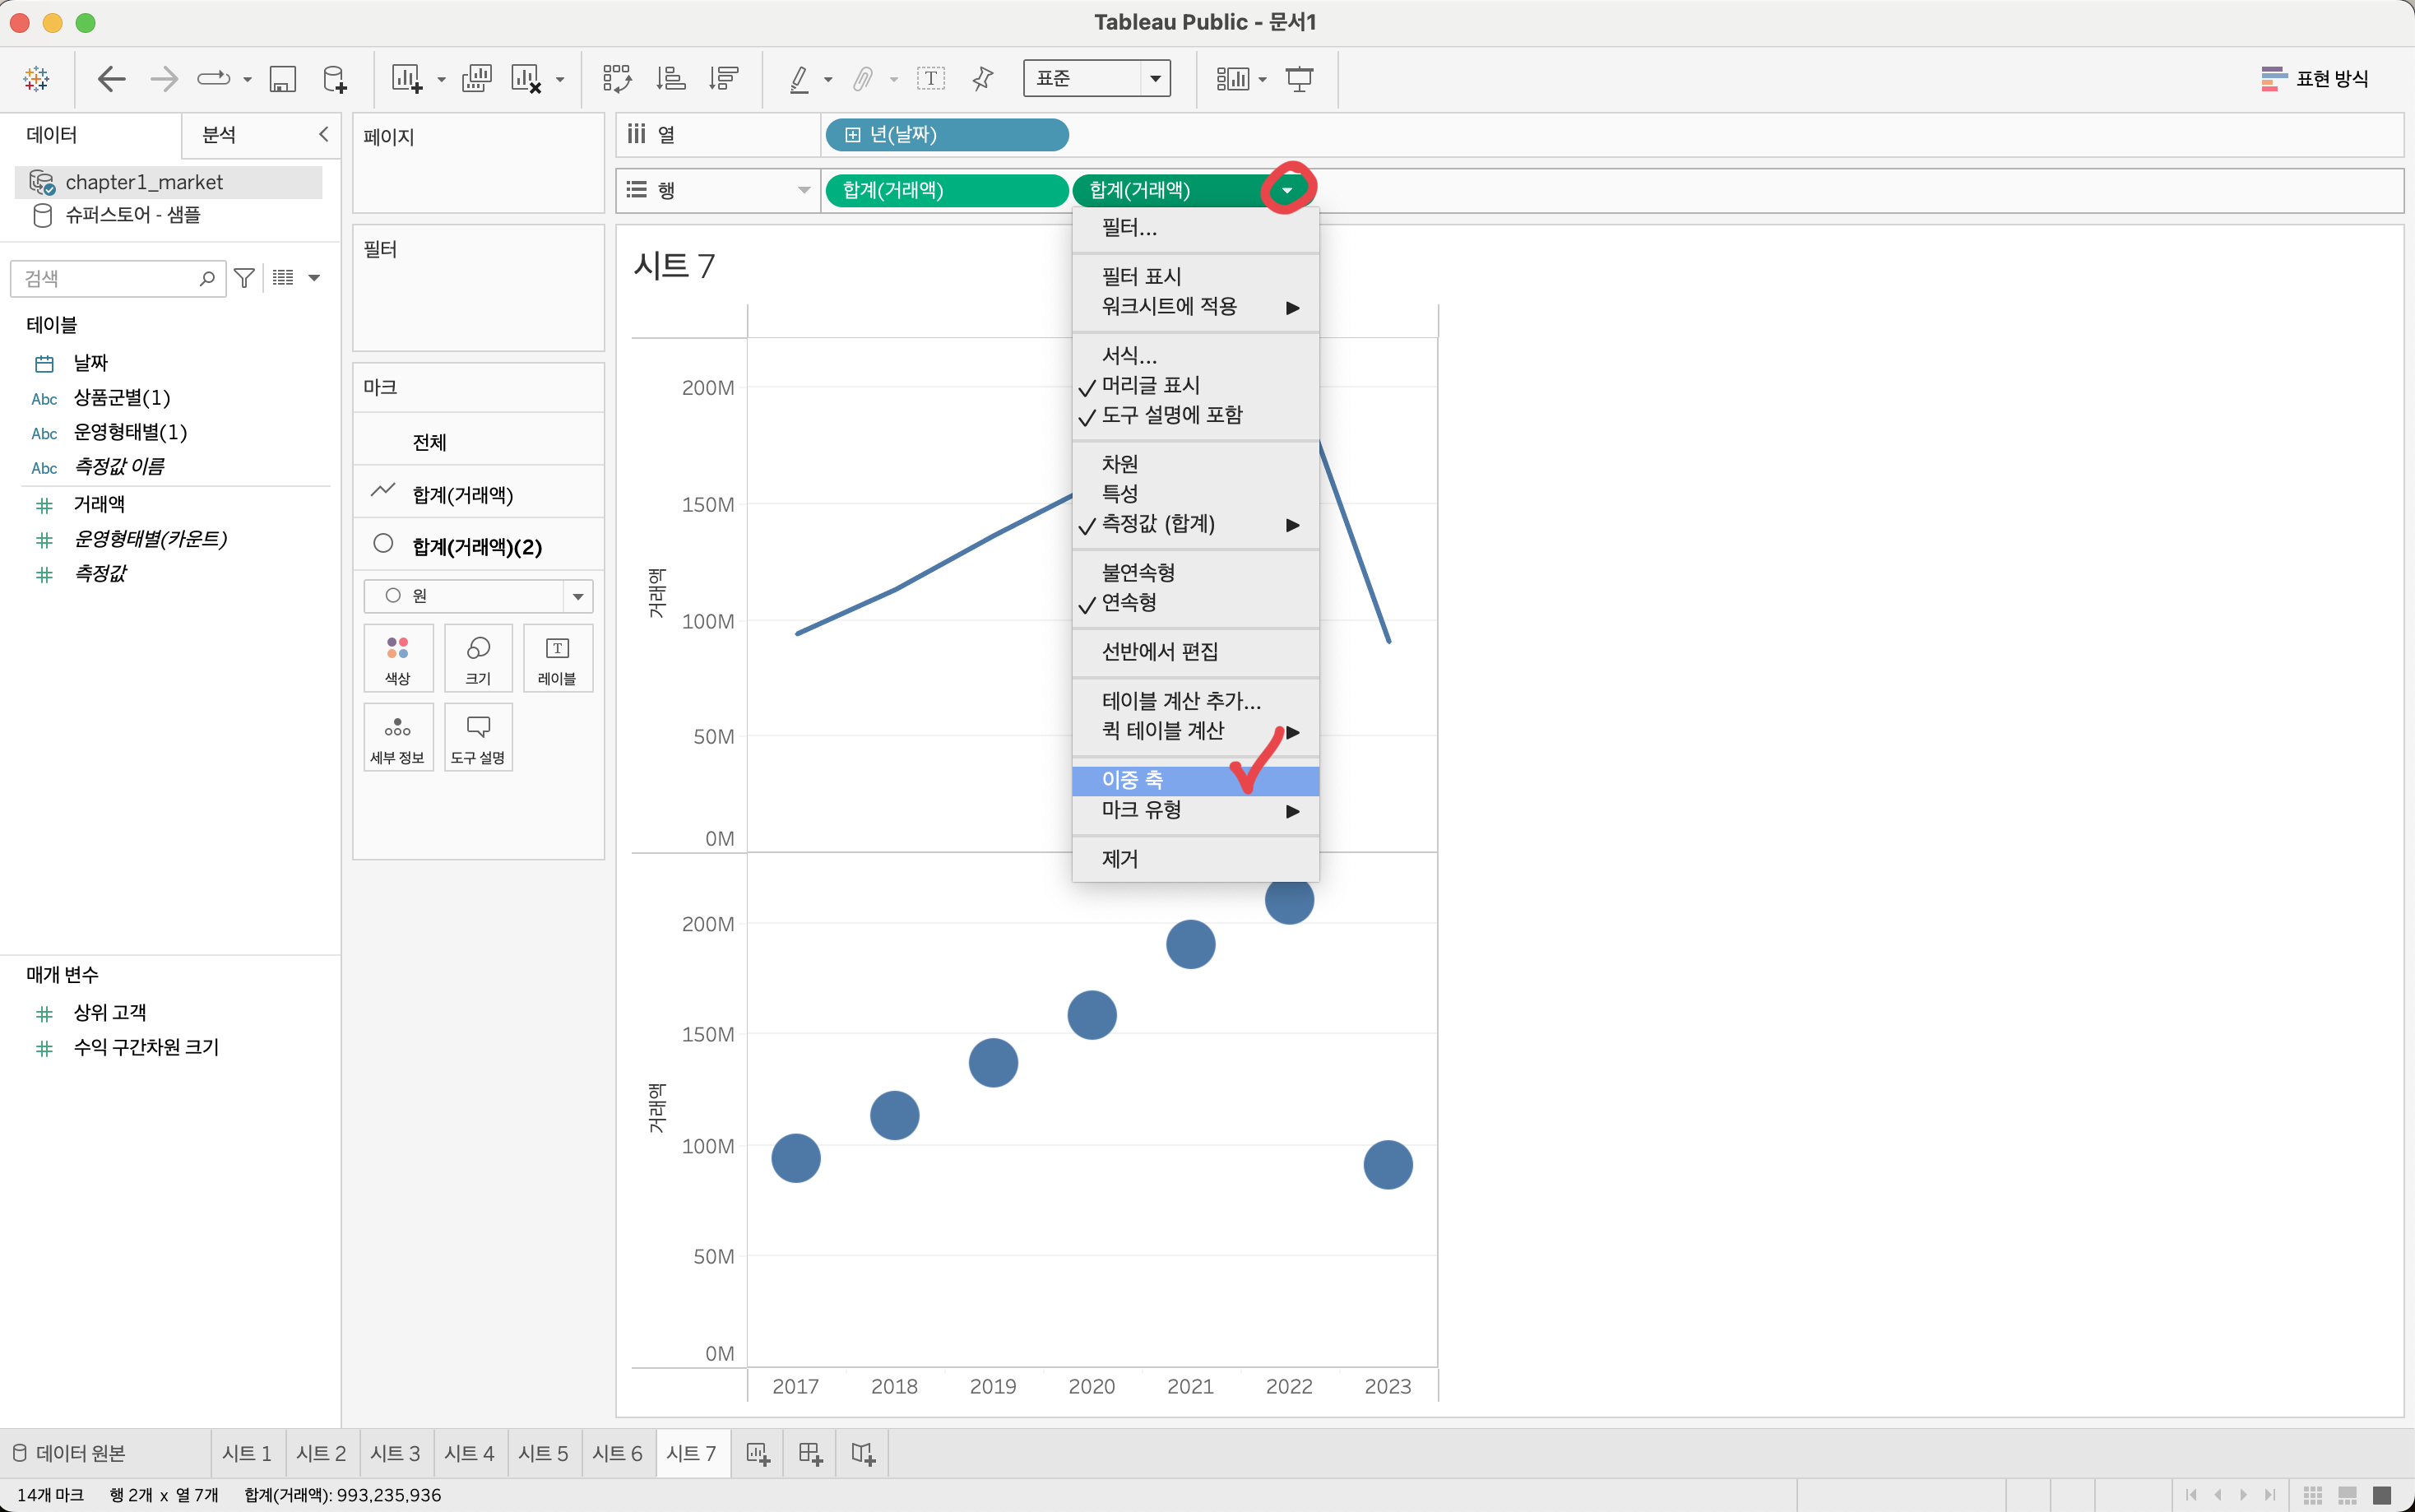Click the undo back arrow icon
Viewport: 2415px width, 1512px height.
(x=111, y=79)
